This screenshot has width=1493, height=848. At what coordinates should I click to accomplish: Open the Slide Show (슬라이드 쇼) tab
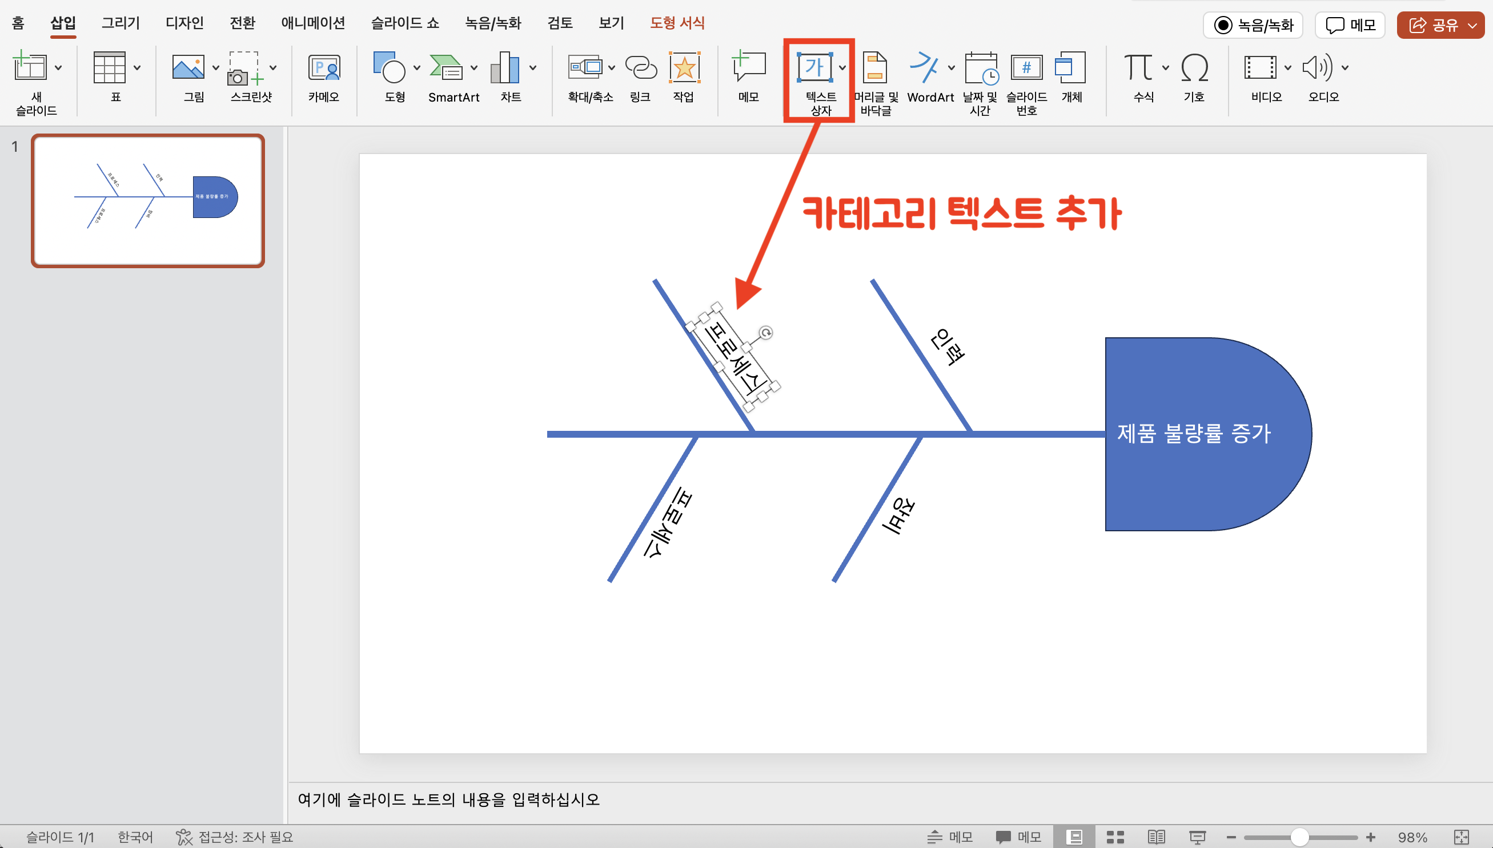pos(405,23)
